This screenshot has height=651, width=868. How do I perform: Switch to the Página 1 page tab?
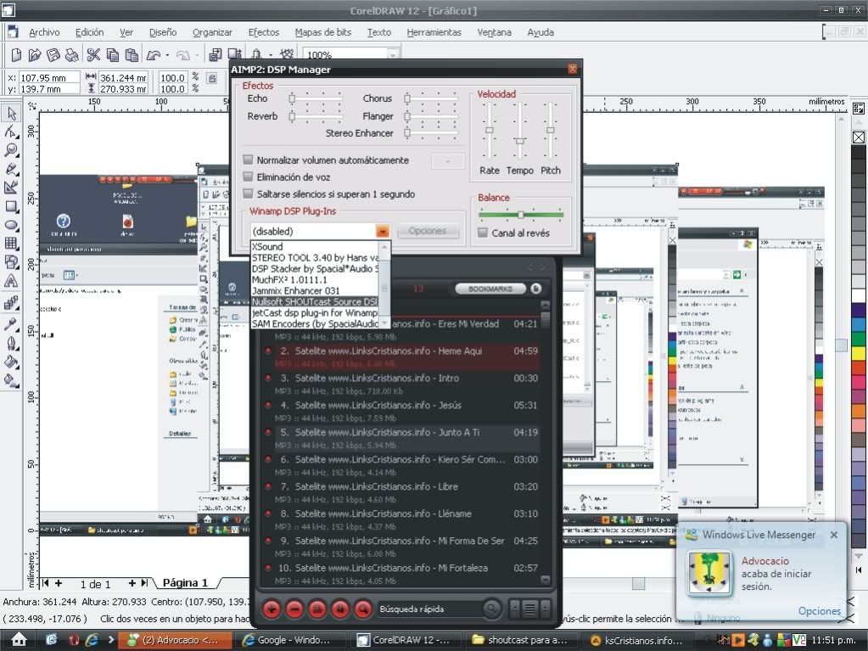coord(186,583)
